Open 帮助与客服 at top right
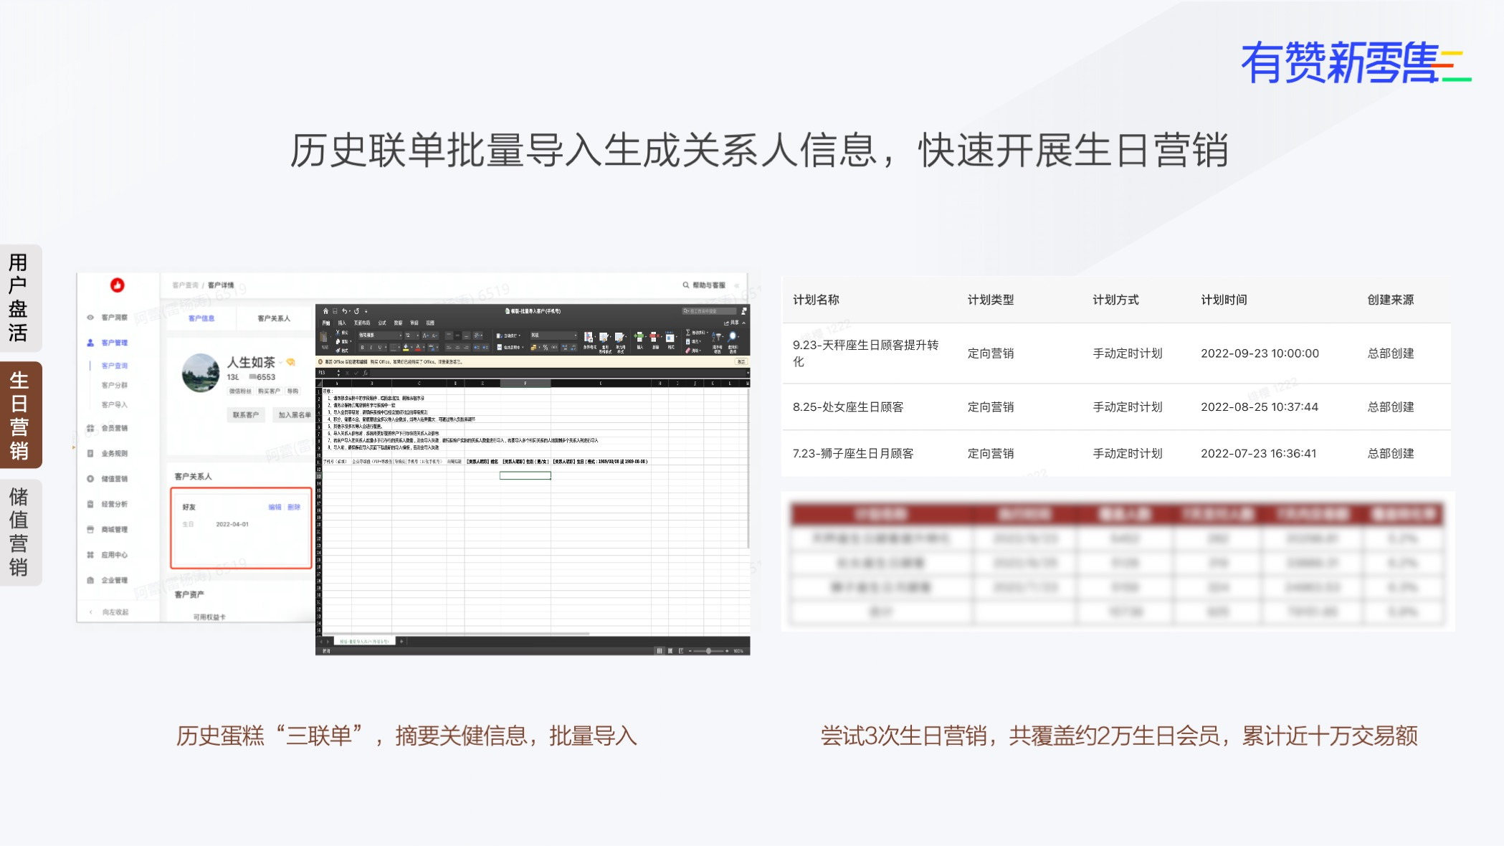The width and height of the screenshot is (1504, 846). 704,285
